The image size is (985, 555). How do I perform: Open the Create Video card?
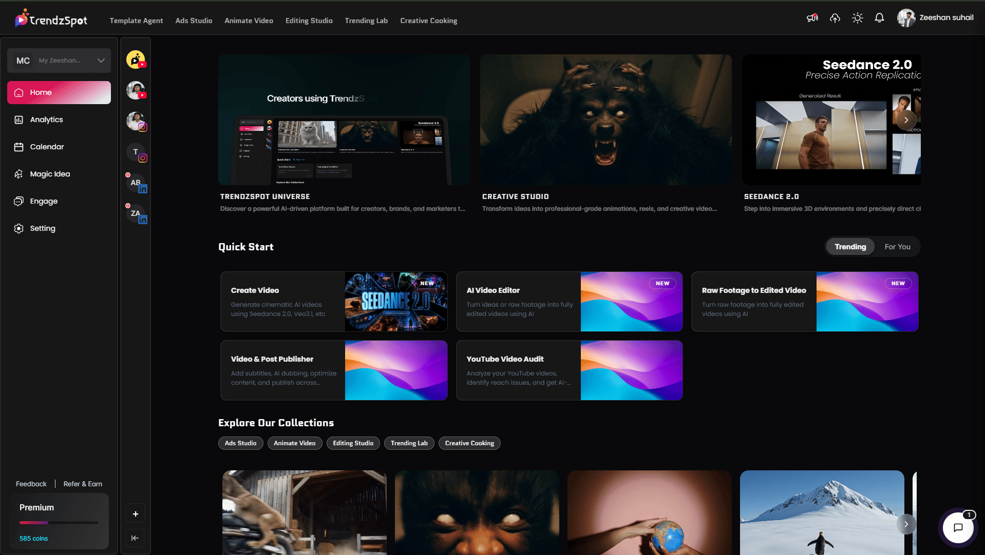[334, 302]
